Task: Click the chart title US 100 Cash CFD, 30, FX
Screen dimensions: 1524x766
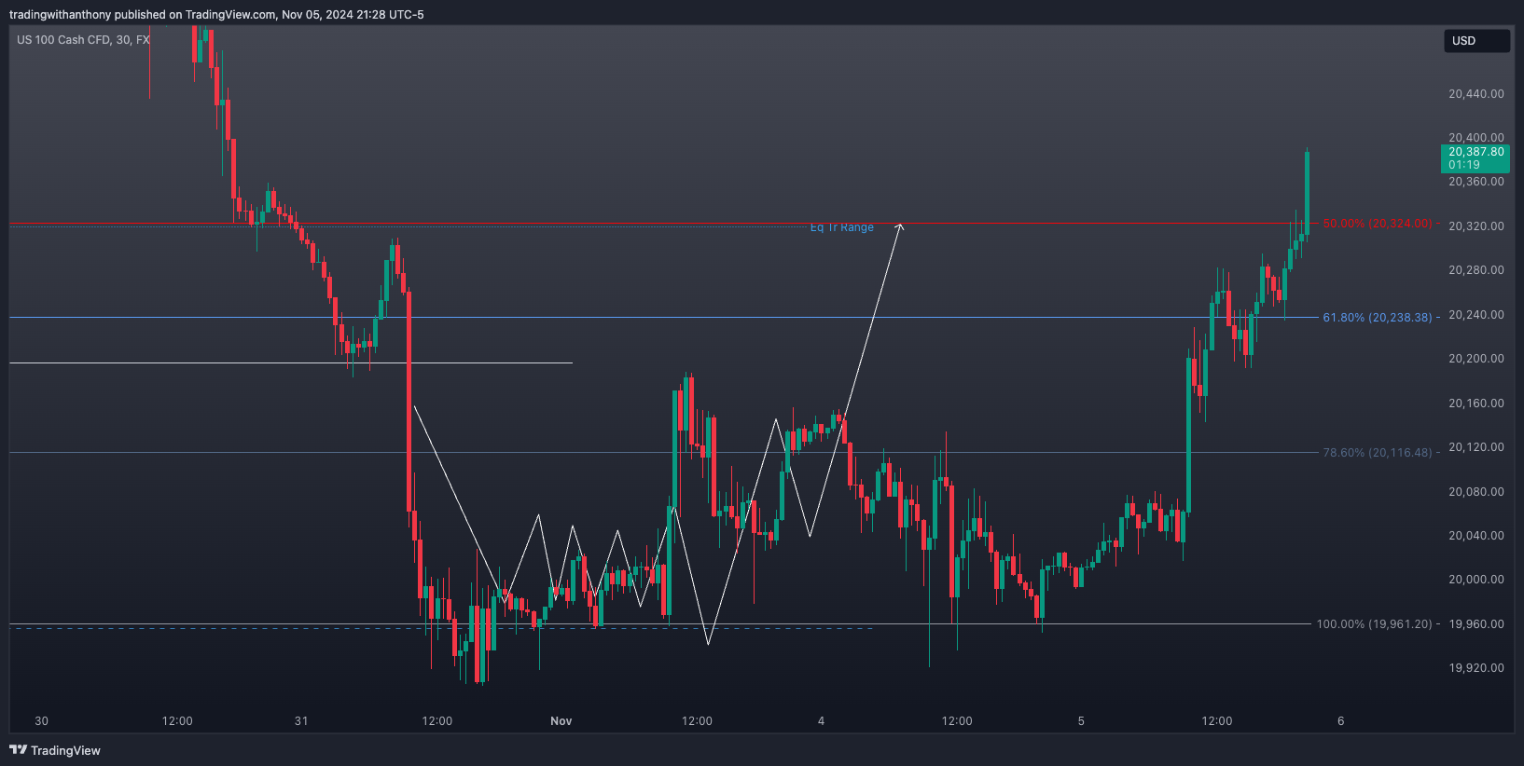Action: point(83,40)
